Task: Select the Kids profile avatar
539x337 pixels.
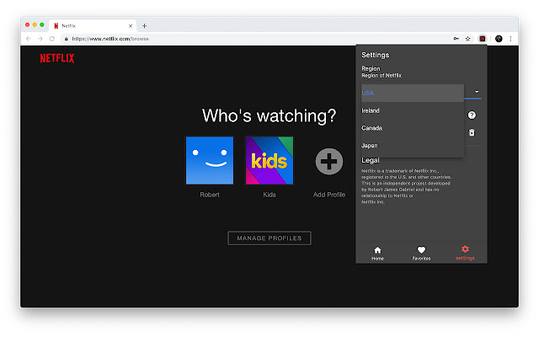Action: [x=269, y=160]
